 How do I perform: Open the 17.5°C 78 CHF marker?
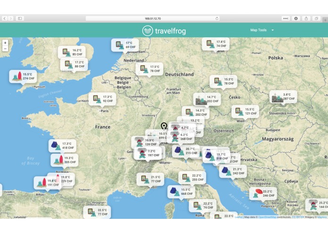tap(149, 69)
